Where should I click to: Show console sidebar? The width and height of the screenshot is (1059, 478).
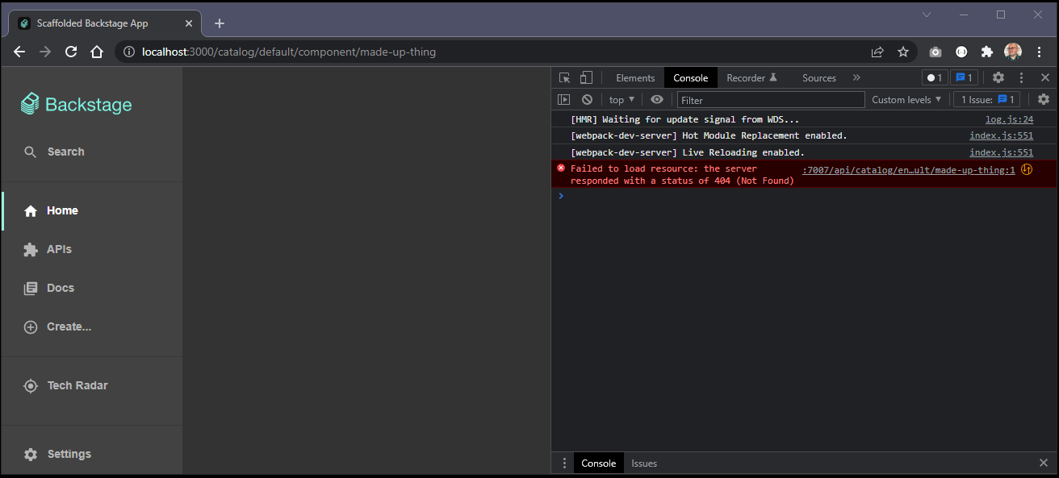pyautogui.click(x=564, y=99)
